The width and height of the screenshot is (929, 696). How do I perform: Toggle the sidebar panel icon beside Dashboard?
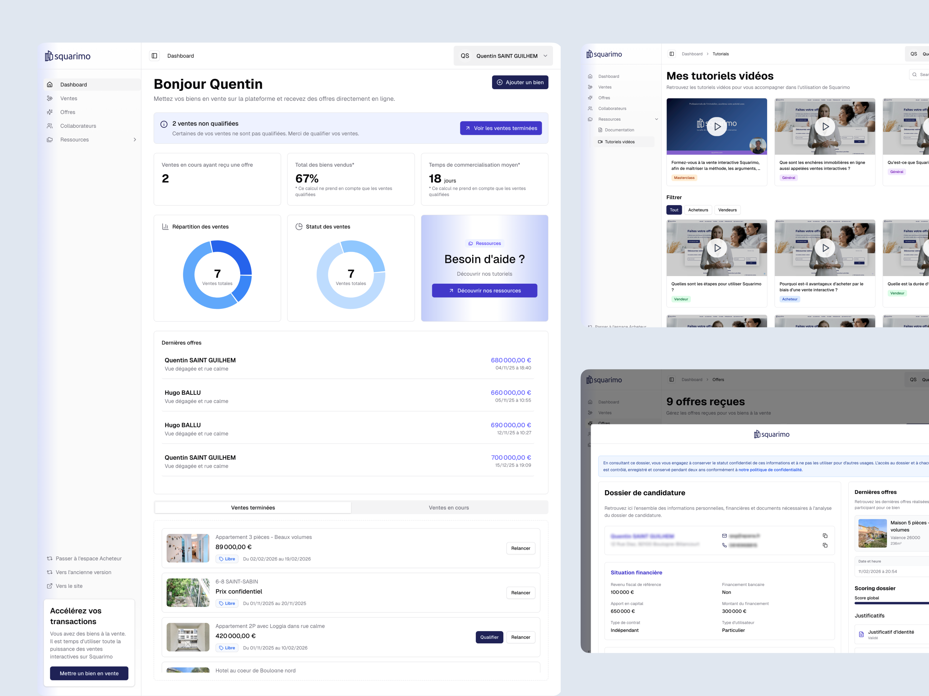tap(155, 56)
